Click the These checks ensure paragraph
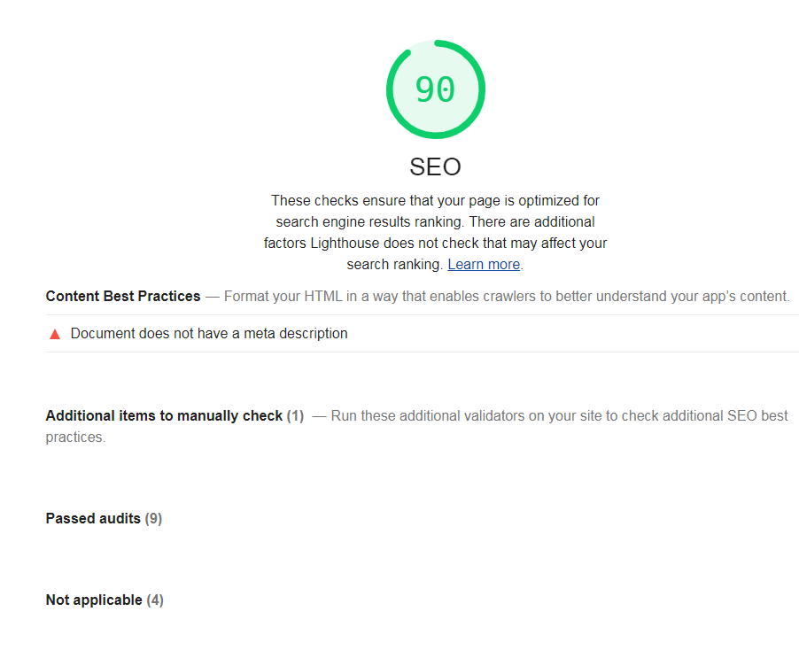This screenshot has height=658, width=799. coord(435,232)
